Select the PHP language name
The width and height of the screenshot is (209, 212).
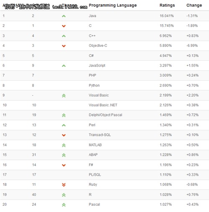tap(92, 75)
